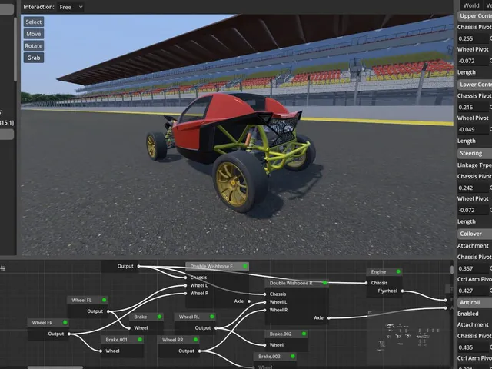Toggle the green dot on Wheel FR node
The width and height of the screenshot is (492, 369).
(65, 323)
